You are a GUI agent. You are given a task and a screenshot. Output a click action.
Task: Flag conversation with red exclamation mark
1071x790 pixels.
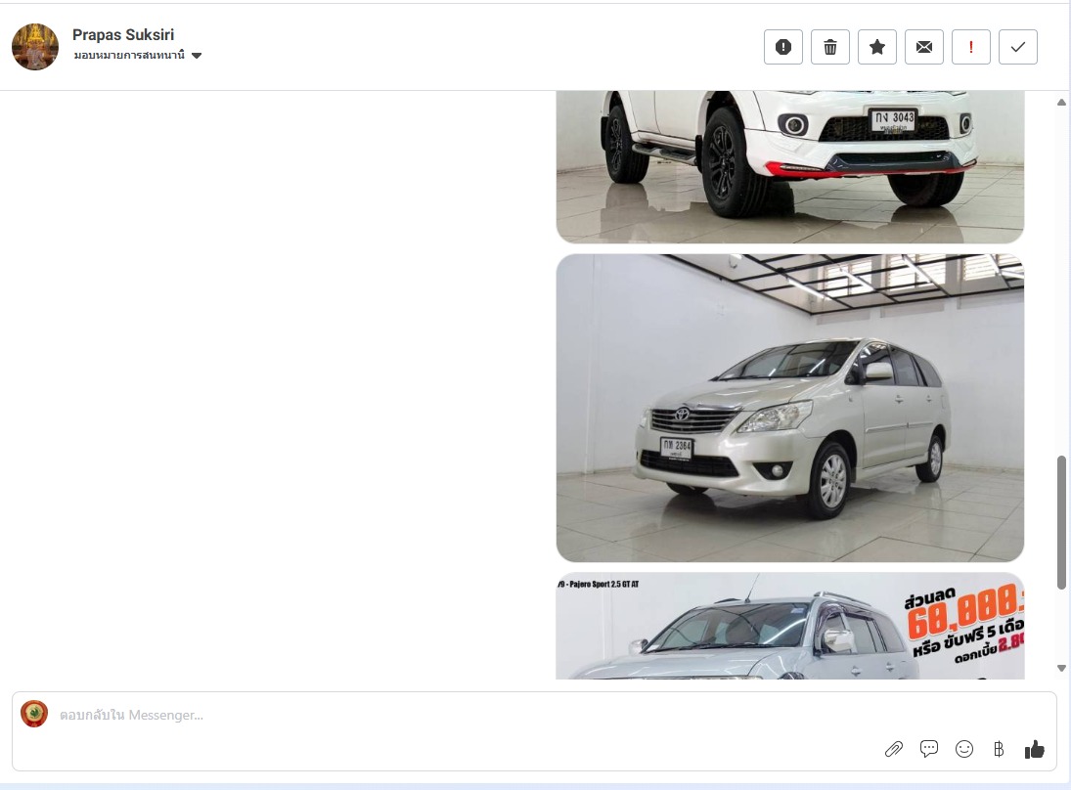[x=970, y=47]
